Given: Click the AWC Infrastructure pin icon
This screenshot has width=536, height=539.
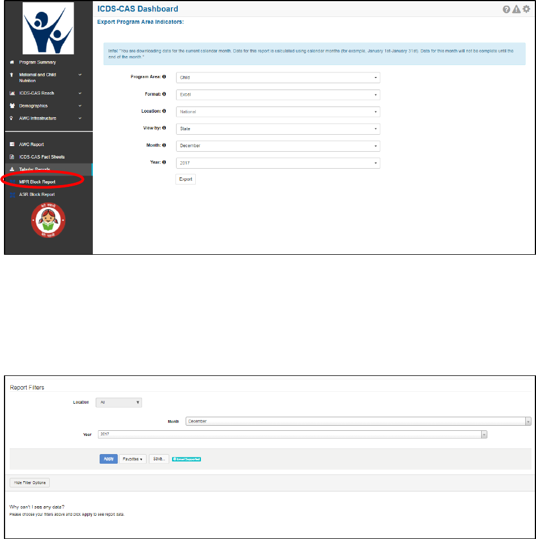Looking at the screenshot, I should [x=12, y=118].
